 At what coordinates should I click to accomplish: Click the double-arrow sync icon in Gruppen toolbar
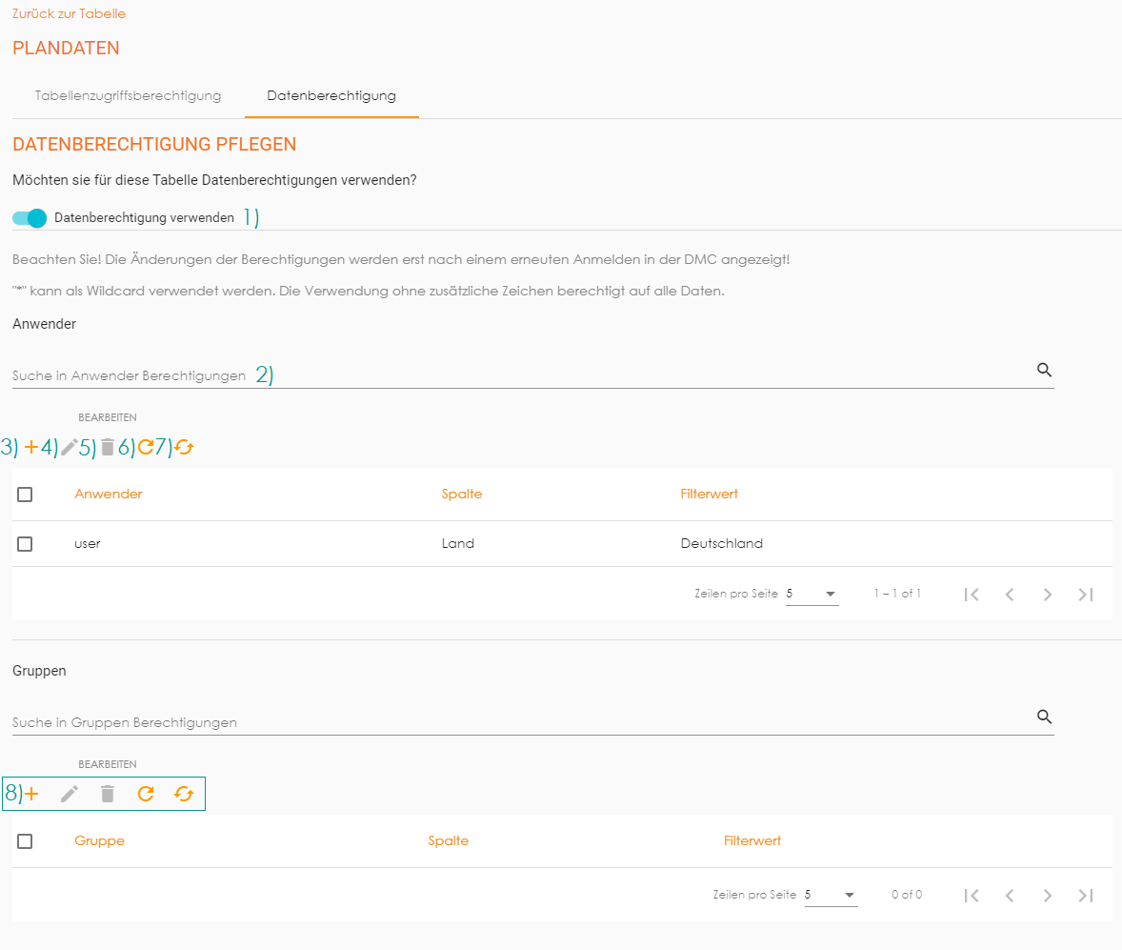184,794
